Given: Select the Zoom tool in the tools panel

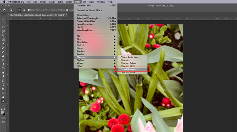Looking at the screenshot, I should [x=3, y=101].
